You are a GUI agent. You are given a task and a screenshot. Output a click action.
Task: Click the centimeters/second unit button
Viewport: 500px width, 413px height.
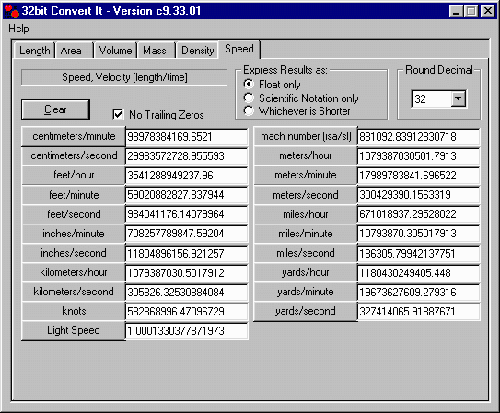coord(74,156)
